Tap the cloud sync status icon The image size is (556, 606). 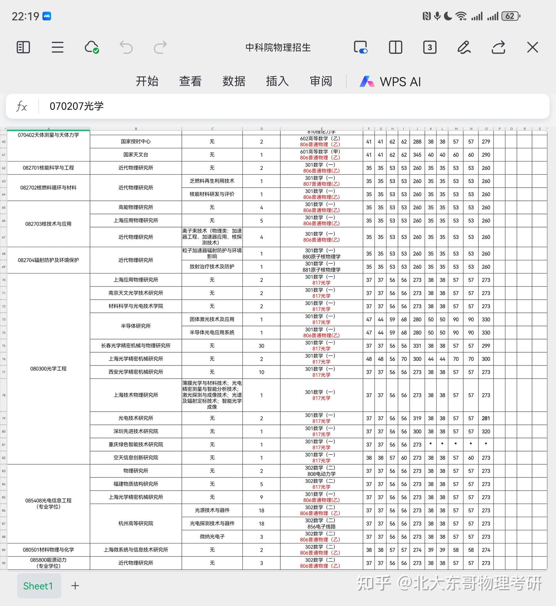point(92,47)
